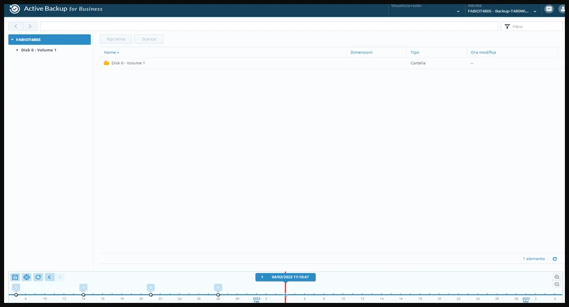This screenshot has width=569, height=307.
Task: Open the calendar picker on the timeline toolbar
Action: click(x=16, y=277)
